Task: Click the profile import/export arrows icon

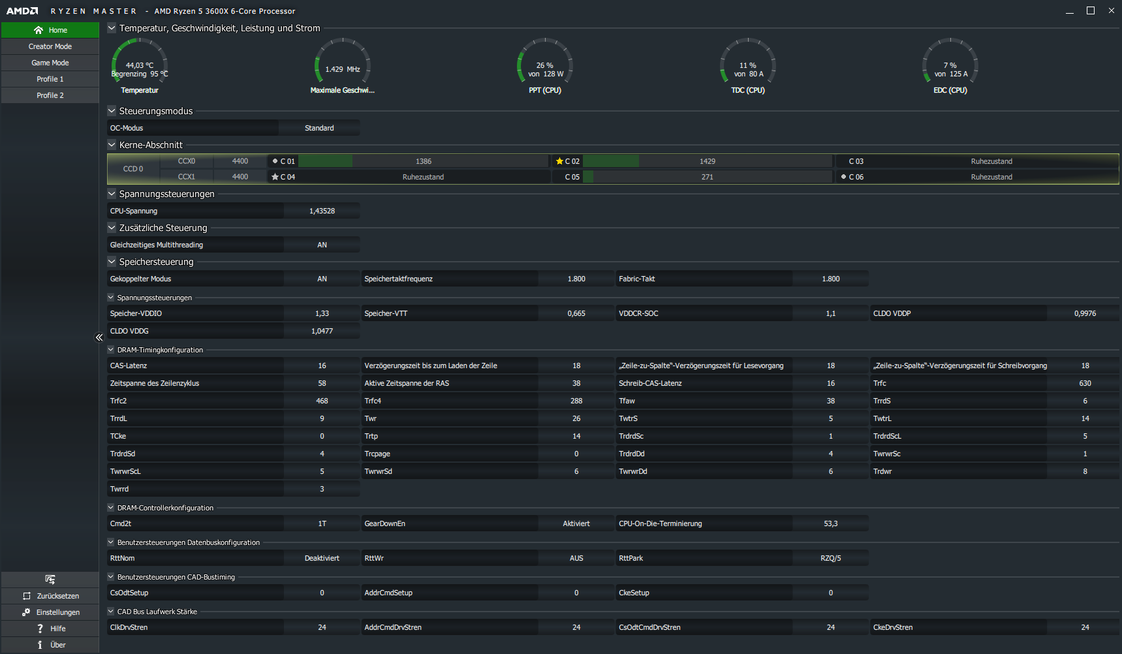Action: [50, 580]
